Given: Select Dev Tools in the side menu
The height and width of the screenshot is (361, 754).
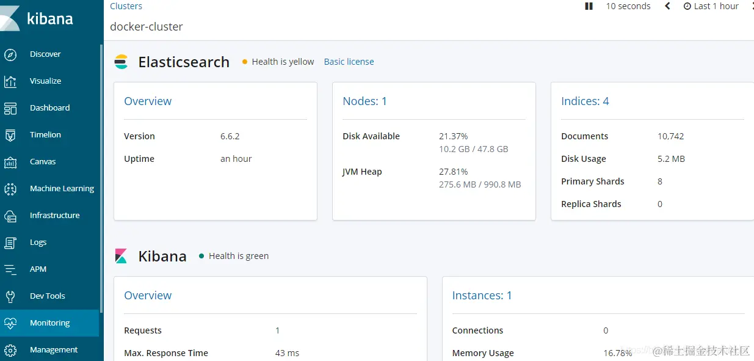Looking at the screenshot, I should [x=48, y=296].
